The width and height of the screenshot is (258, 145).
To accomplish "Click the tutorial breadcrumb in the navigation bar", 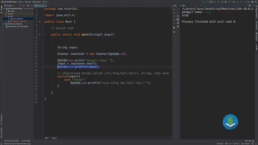I will coord(37,2).
